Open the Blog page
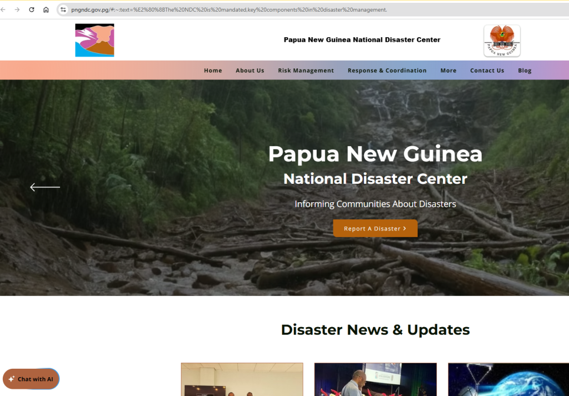Image resolution: width=569 pixels, height=396 pixels. tap(525, 71)
